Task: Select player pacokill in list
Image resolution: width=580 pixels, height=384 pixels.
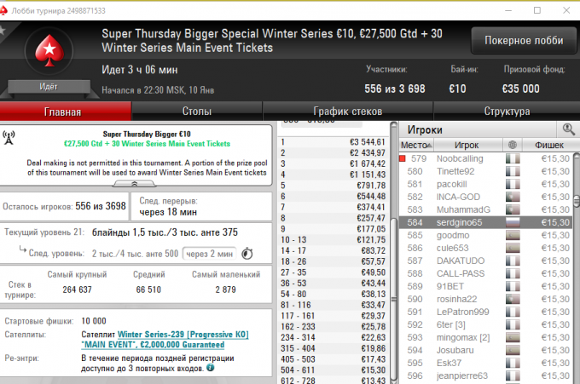Action: point(485,184)
